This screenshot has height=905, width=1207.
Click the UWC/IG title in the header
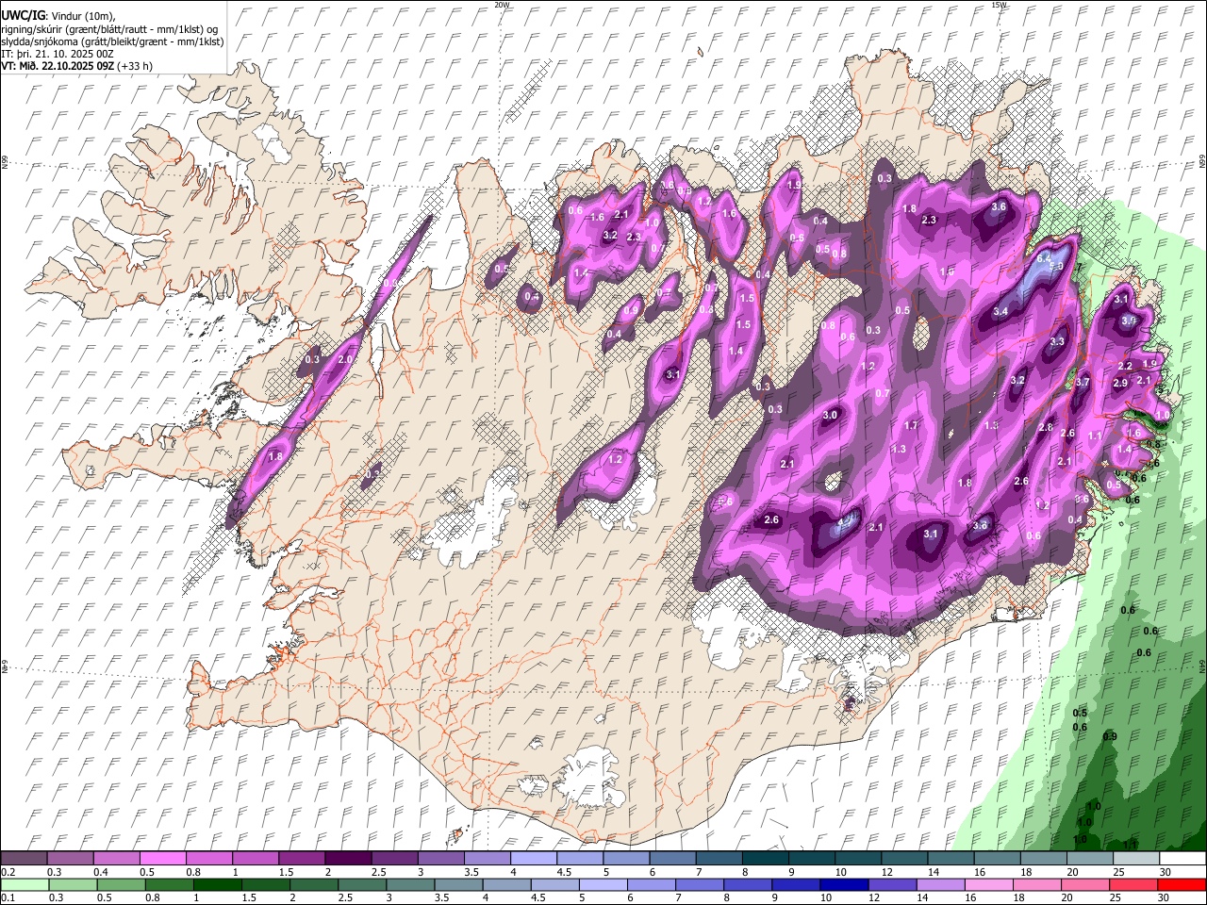[x=23, y=15]
